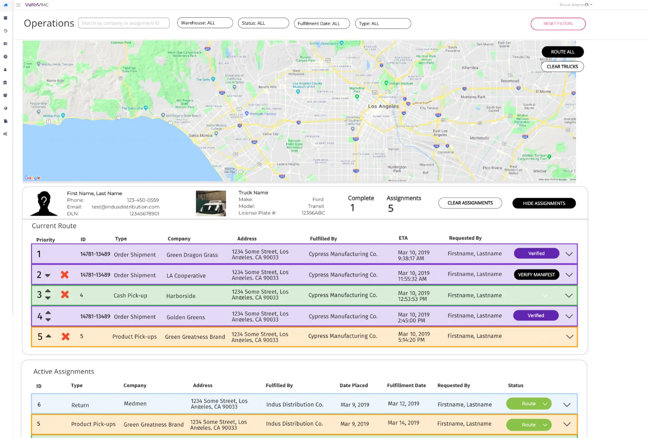Click the Status column header
This screenshot has height=438, width=649.
coord(516,385)
